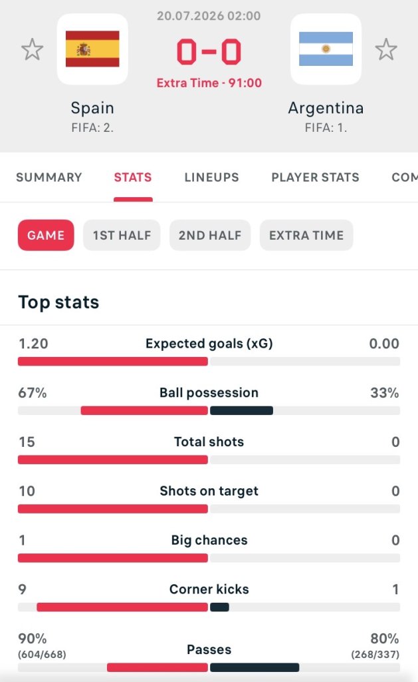The image size is (418, 682).
Task: Click the Expected goals (xG) stat row
Action: tap(209, 352)
